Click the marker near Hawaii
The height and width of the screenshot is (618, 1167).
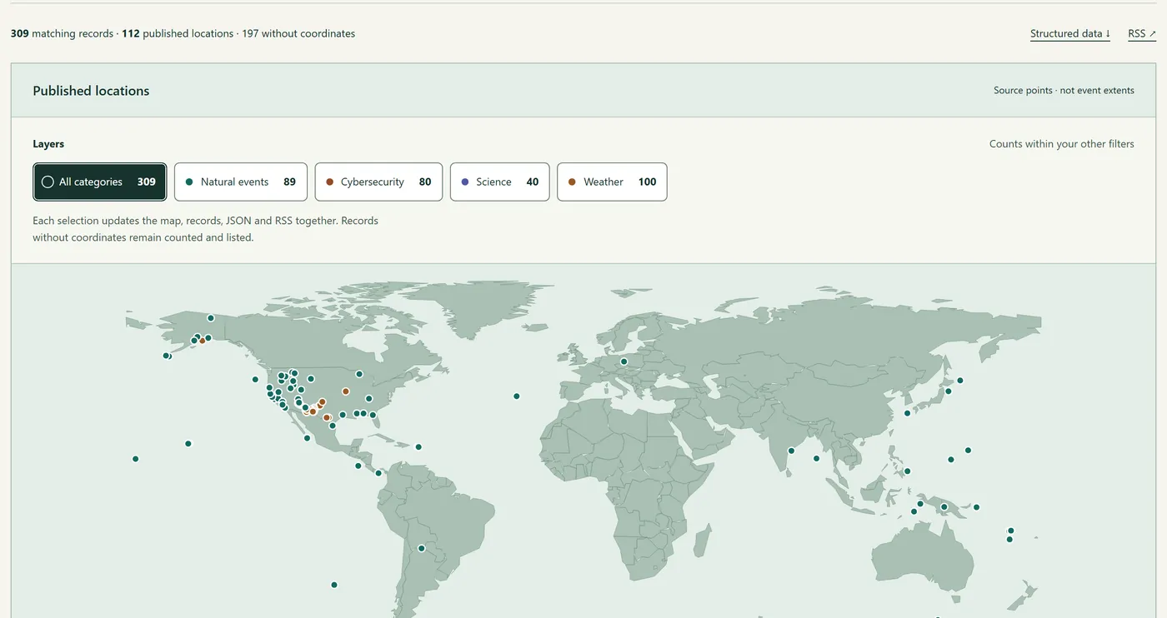click(188, 444)
